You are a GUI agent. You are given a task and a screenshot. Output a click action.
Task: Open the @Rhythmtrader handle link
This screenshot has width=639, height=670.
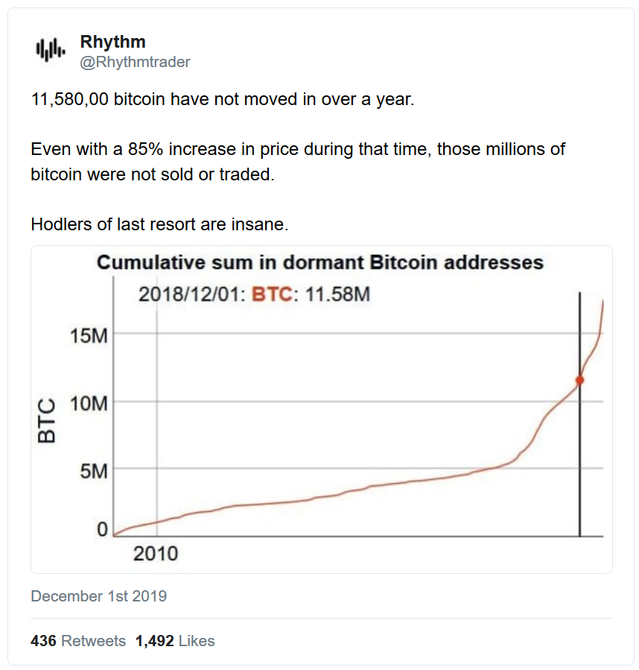point(135,62)
